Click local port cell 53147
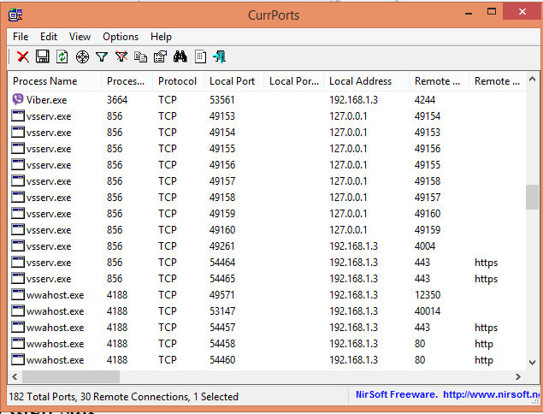The image size is (543, 414). click(x=222, y=311)
